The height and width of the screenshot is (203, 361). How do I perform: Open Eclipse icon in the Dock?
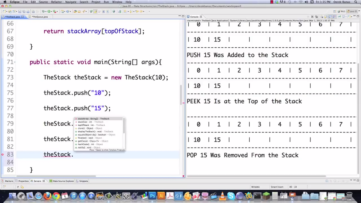(240, 196)
